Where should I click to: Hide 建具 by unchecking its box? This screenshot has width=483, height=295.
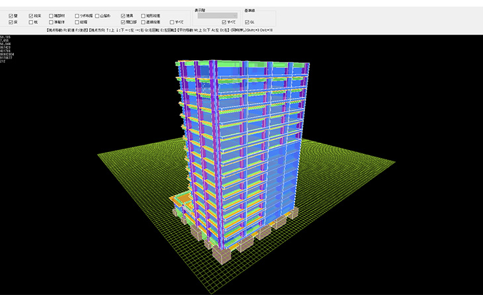123,15
